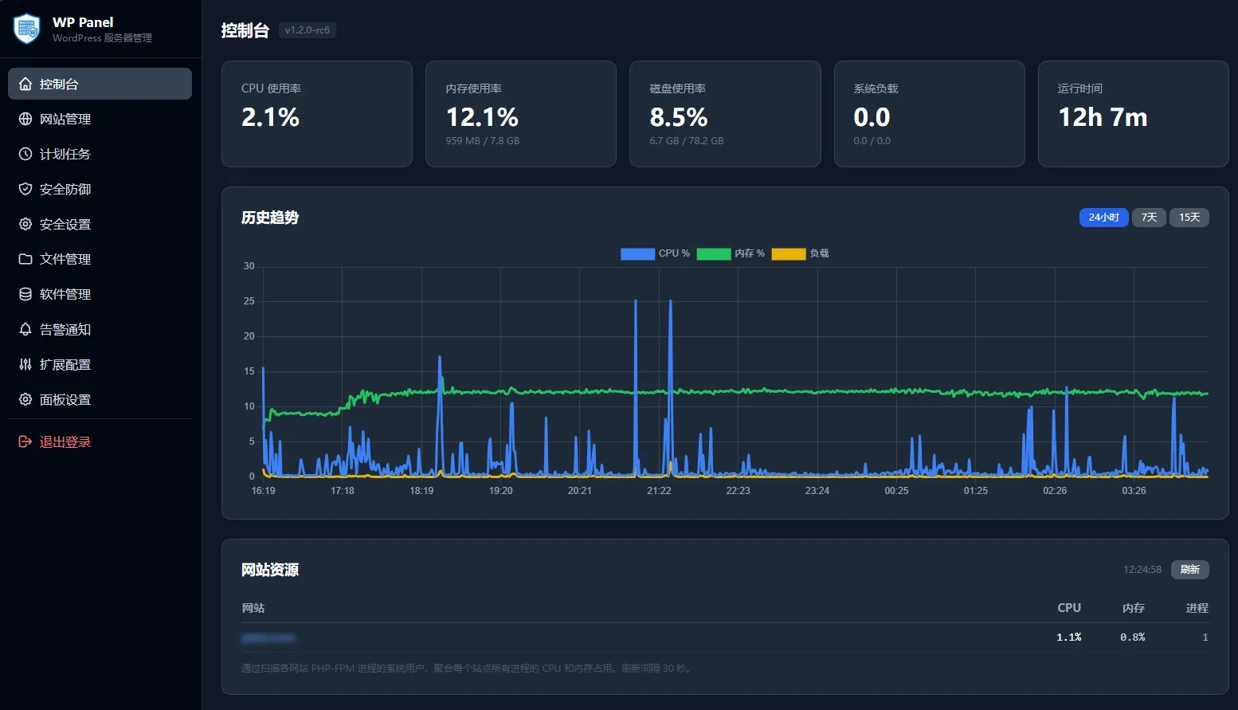Click the WP Panel shield logo
Image resolution: width=1238 pixels, height=710 pixels.
pyautogui.click(x=27, y=29)
